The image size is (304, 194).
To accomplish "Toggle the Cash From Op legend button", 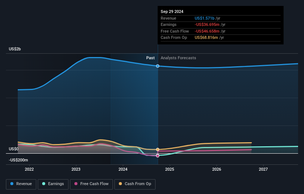I will click(135, 184).
